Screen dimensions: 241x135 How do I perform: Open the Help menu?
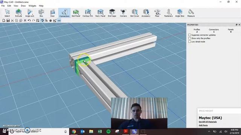point(41,6)
